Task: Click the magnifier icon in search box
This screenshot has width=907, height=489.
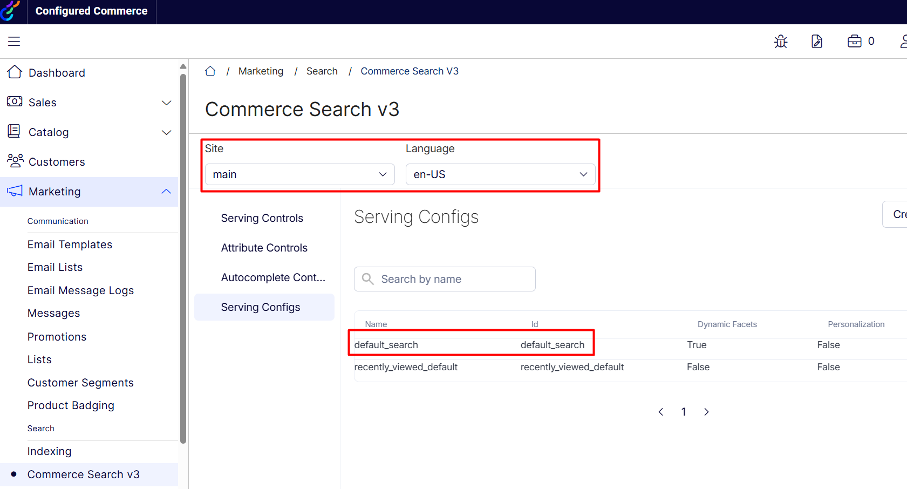Action: [x=368, y=279]
